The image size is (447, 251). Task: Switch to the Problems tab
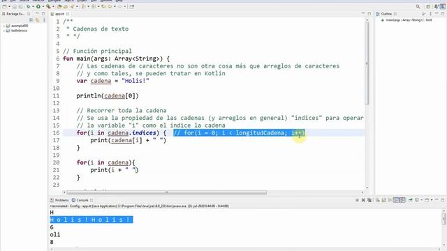coord(59,200)
